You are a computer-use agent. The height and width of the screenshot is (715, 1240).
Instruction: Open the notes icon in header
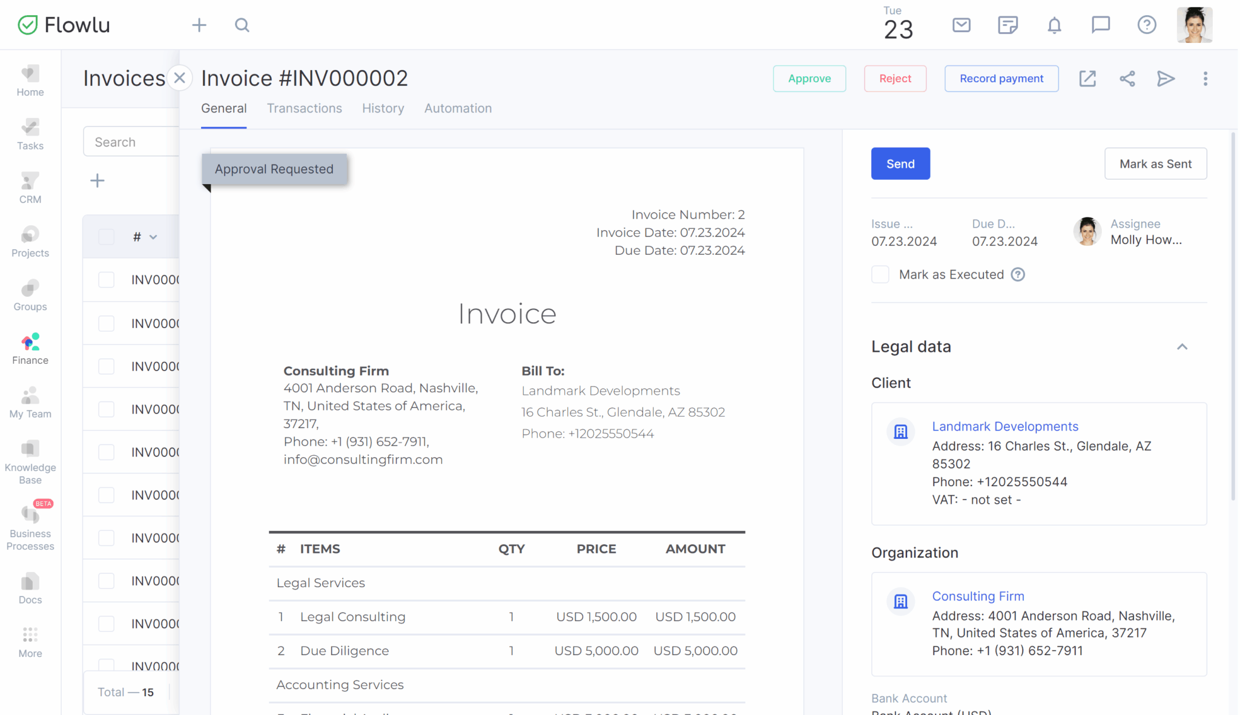[1007, 25]
